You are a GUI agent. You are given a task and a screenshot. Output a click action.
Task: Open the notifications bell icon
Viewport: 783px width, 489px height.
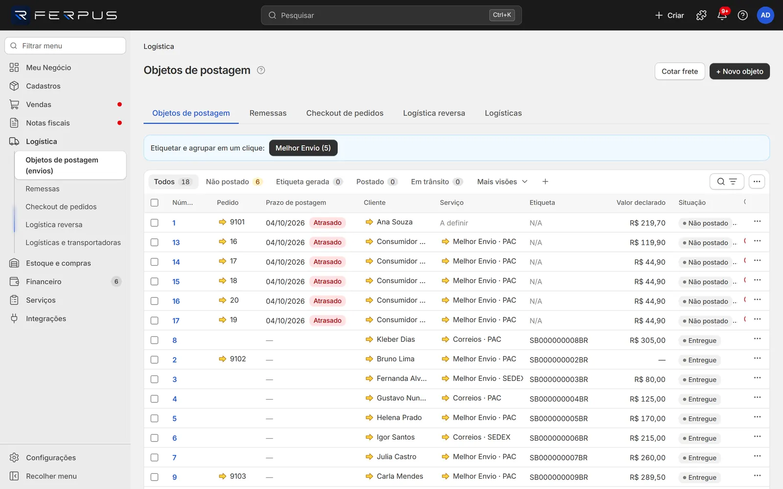[x=722, y=15]
